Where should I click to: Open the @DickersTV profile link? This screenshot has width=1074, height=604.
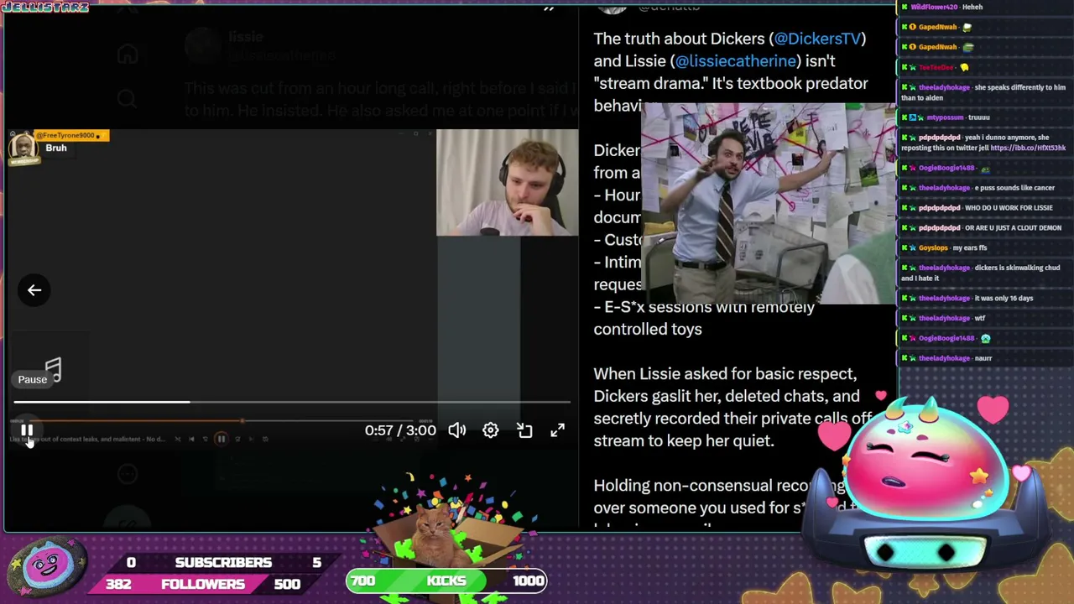pyautogui.click(x=817, y=39)
